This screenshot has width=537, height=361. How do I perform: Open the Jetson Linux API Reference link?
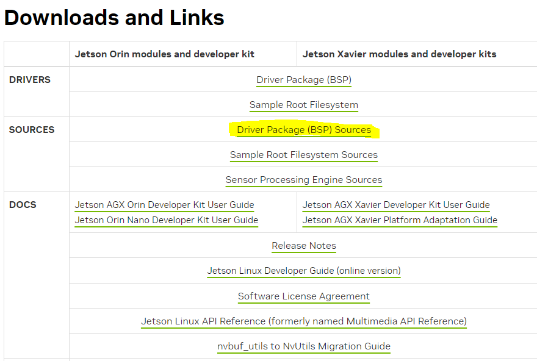coord(304,321)
